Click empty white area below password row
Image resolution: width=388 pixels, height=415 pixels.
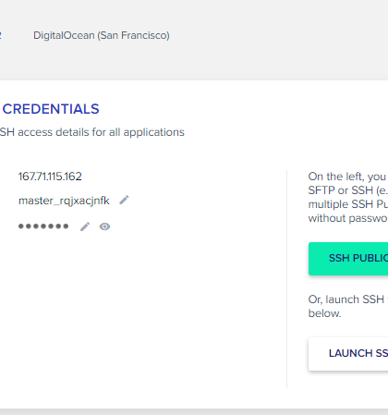pyautogui.click(x=139, y=308)
